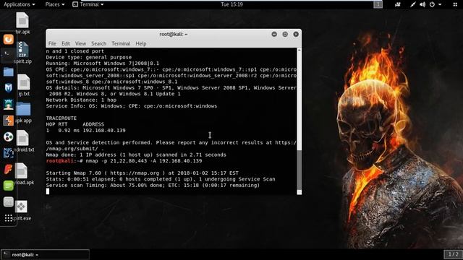Click the 'Starting Nmap 7.60' line
This screenshot has height=260, width=463.
coord(142,173)
